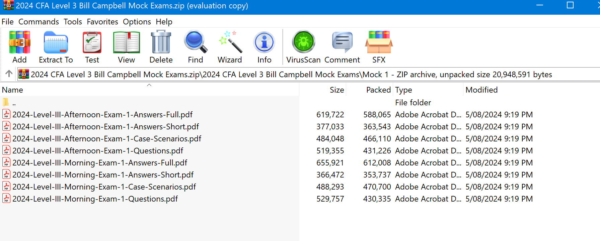This screenshot has height=241, width=600.
Task: Open the Options menu
Action: click(x=137, y=22)
